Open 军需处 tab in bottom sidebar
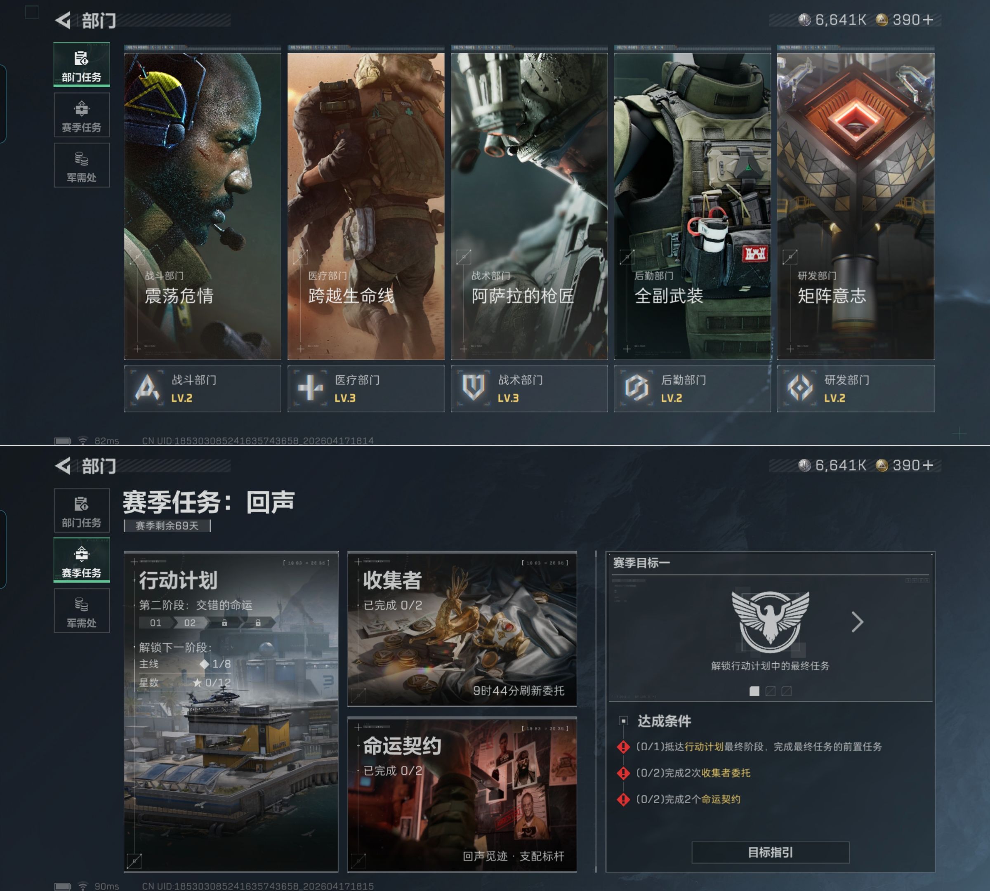 [x=82, y=611]
